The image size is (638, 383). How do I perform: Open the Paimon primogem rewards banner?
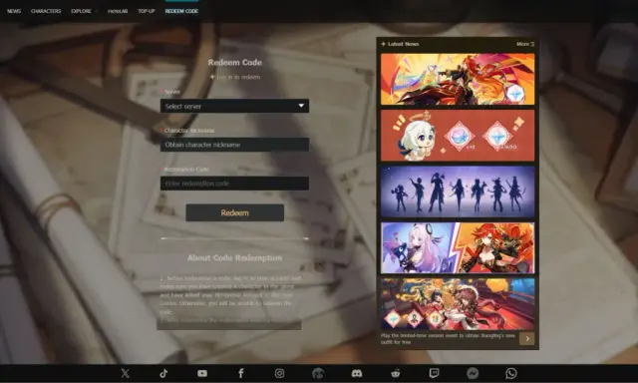[458, 135]
